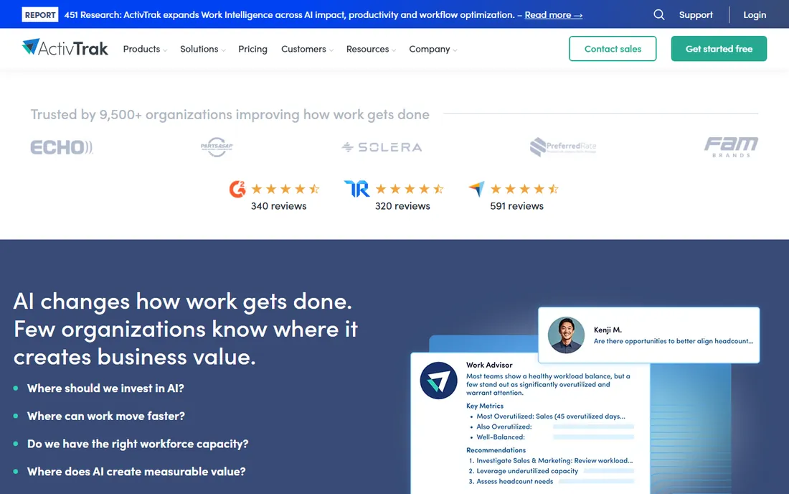The height and width of the screenshot is (494, 789).
Task: Click "Where should we invest in AI?"
Action: pyautogui.click(x=105, y=388)
